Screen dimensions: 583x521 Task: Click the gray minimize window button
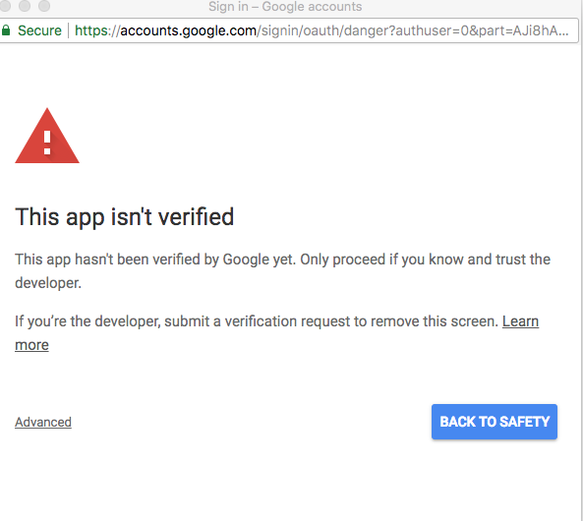coord(25,6)
